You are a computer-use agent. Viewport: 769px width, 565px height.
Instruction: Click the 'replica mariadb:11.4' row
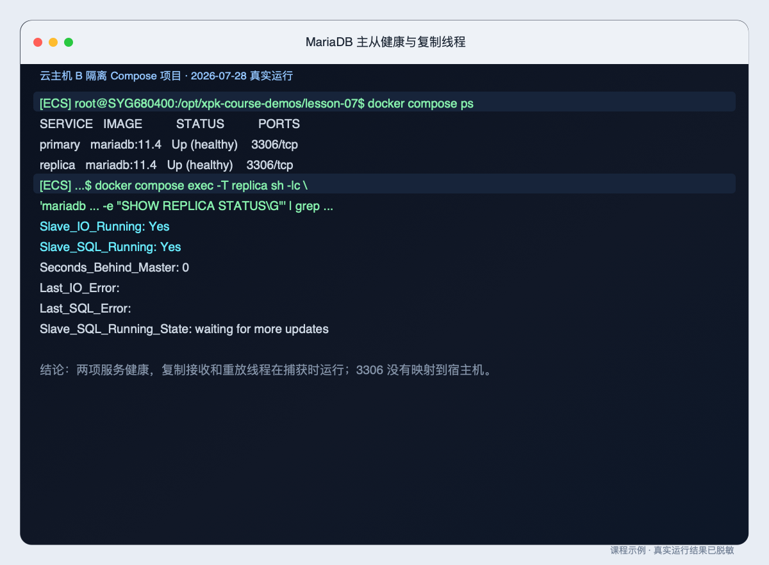point(167,165)
